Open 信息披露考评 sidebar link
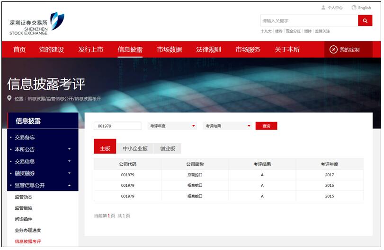This screenshot has width=384, height=250. [27, 241]
